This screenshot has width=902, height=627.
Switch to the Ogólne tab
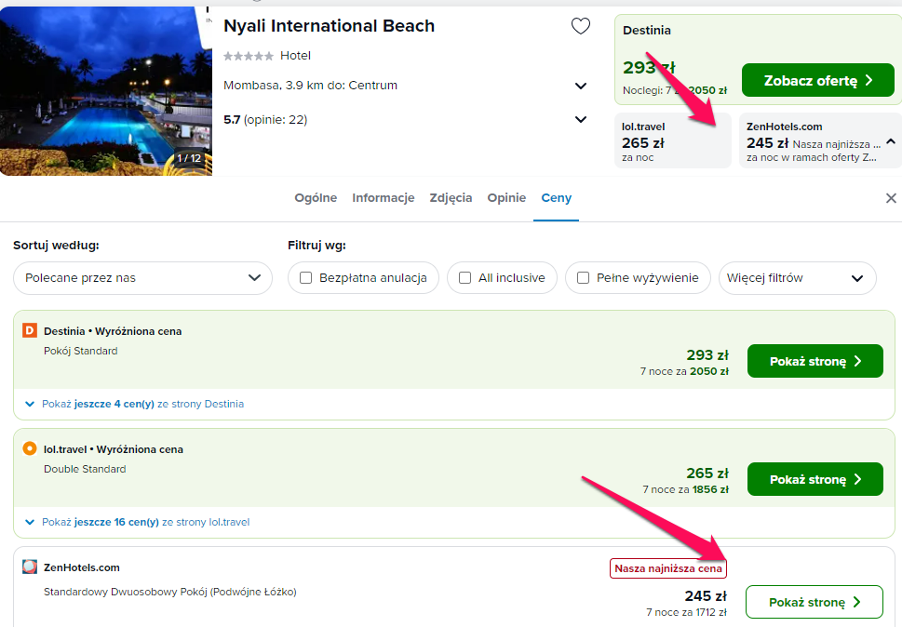pos(316,198)
